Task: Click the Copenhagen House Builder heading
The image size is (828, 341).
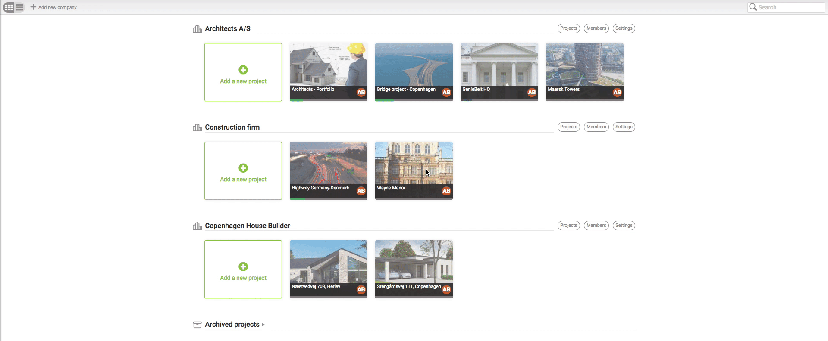Action: click(248, 226)
